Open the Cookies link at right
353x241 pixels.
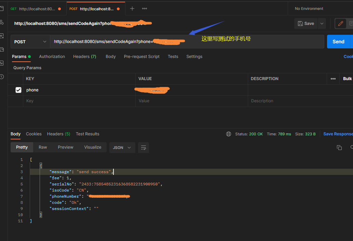pyautogui.click(x=348, y=57)
